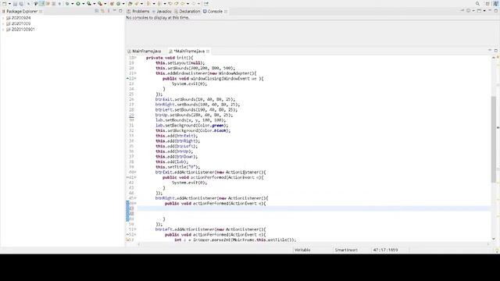Minimize the editor area
Image resolution: width=500 pixels, height=281 pixels.
(490, 50)
